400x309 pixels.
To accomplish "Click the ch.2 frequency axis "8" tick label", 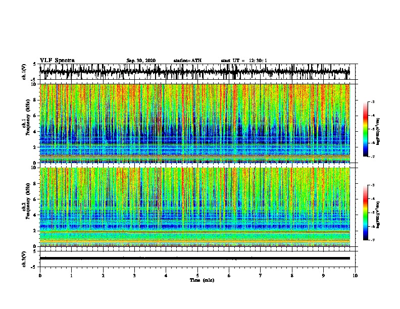I will pos(35,184).
